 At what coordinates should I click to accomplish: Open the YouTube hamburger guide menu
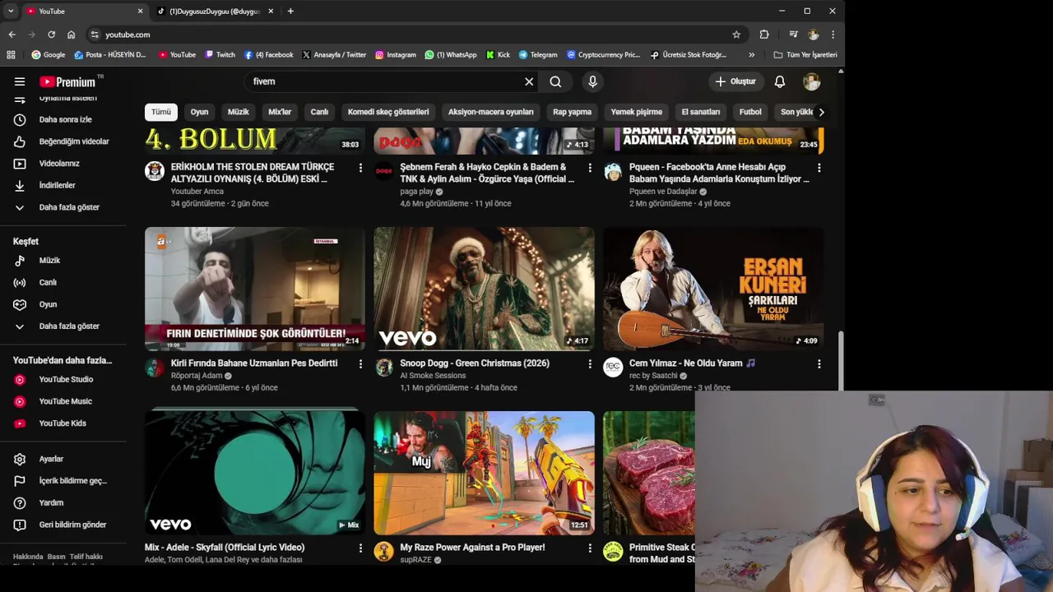(x=20, y=81)
